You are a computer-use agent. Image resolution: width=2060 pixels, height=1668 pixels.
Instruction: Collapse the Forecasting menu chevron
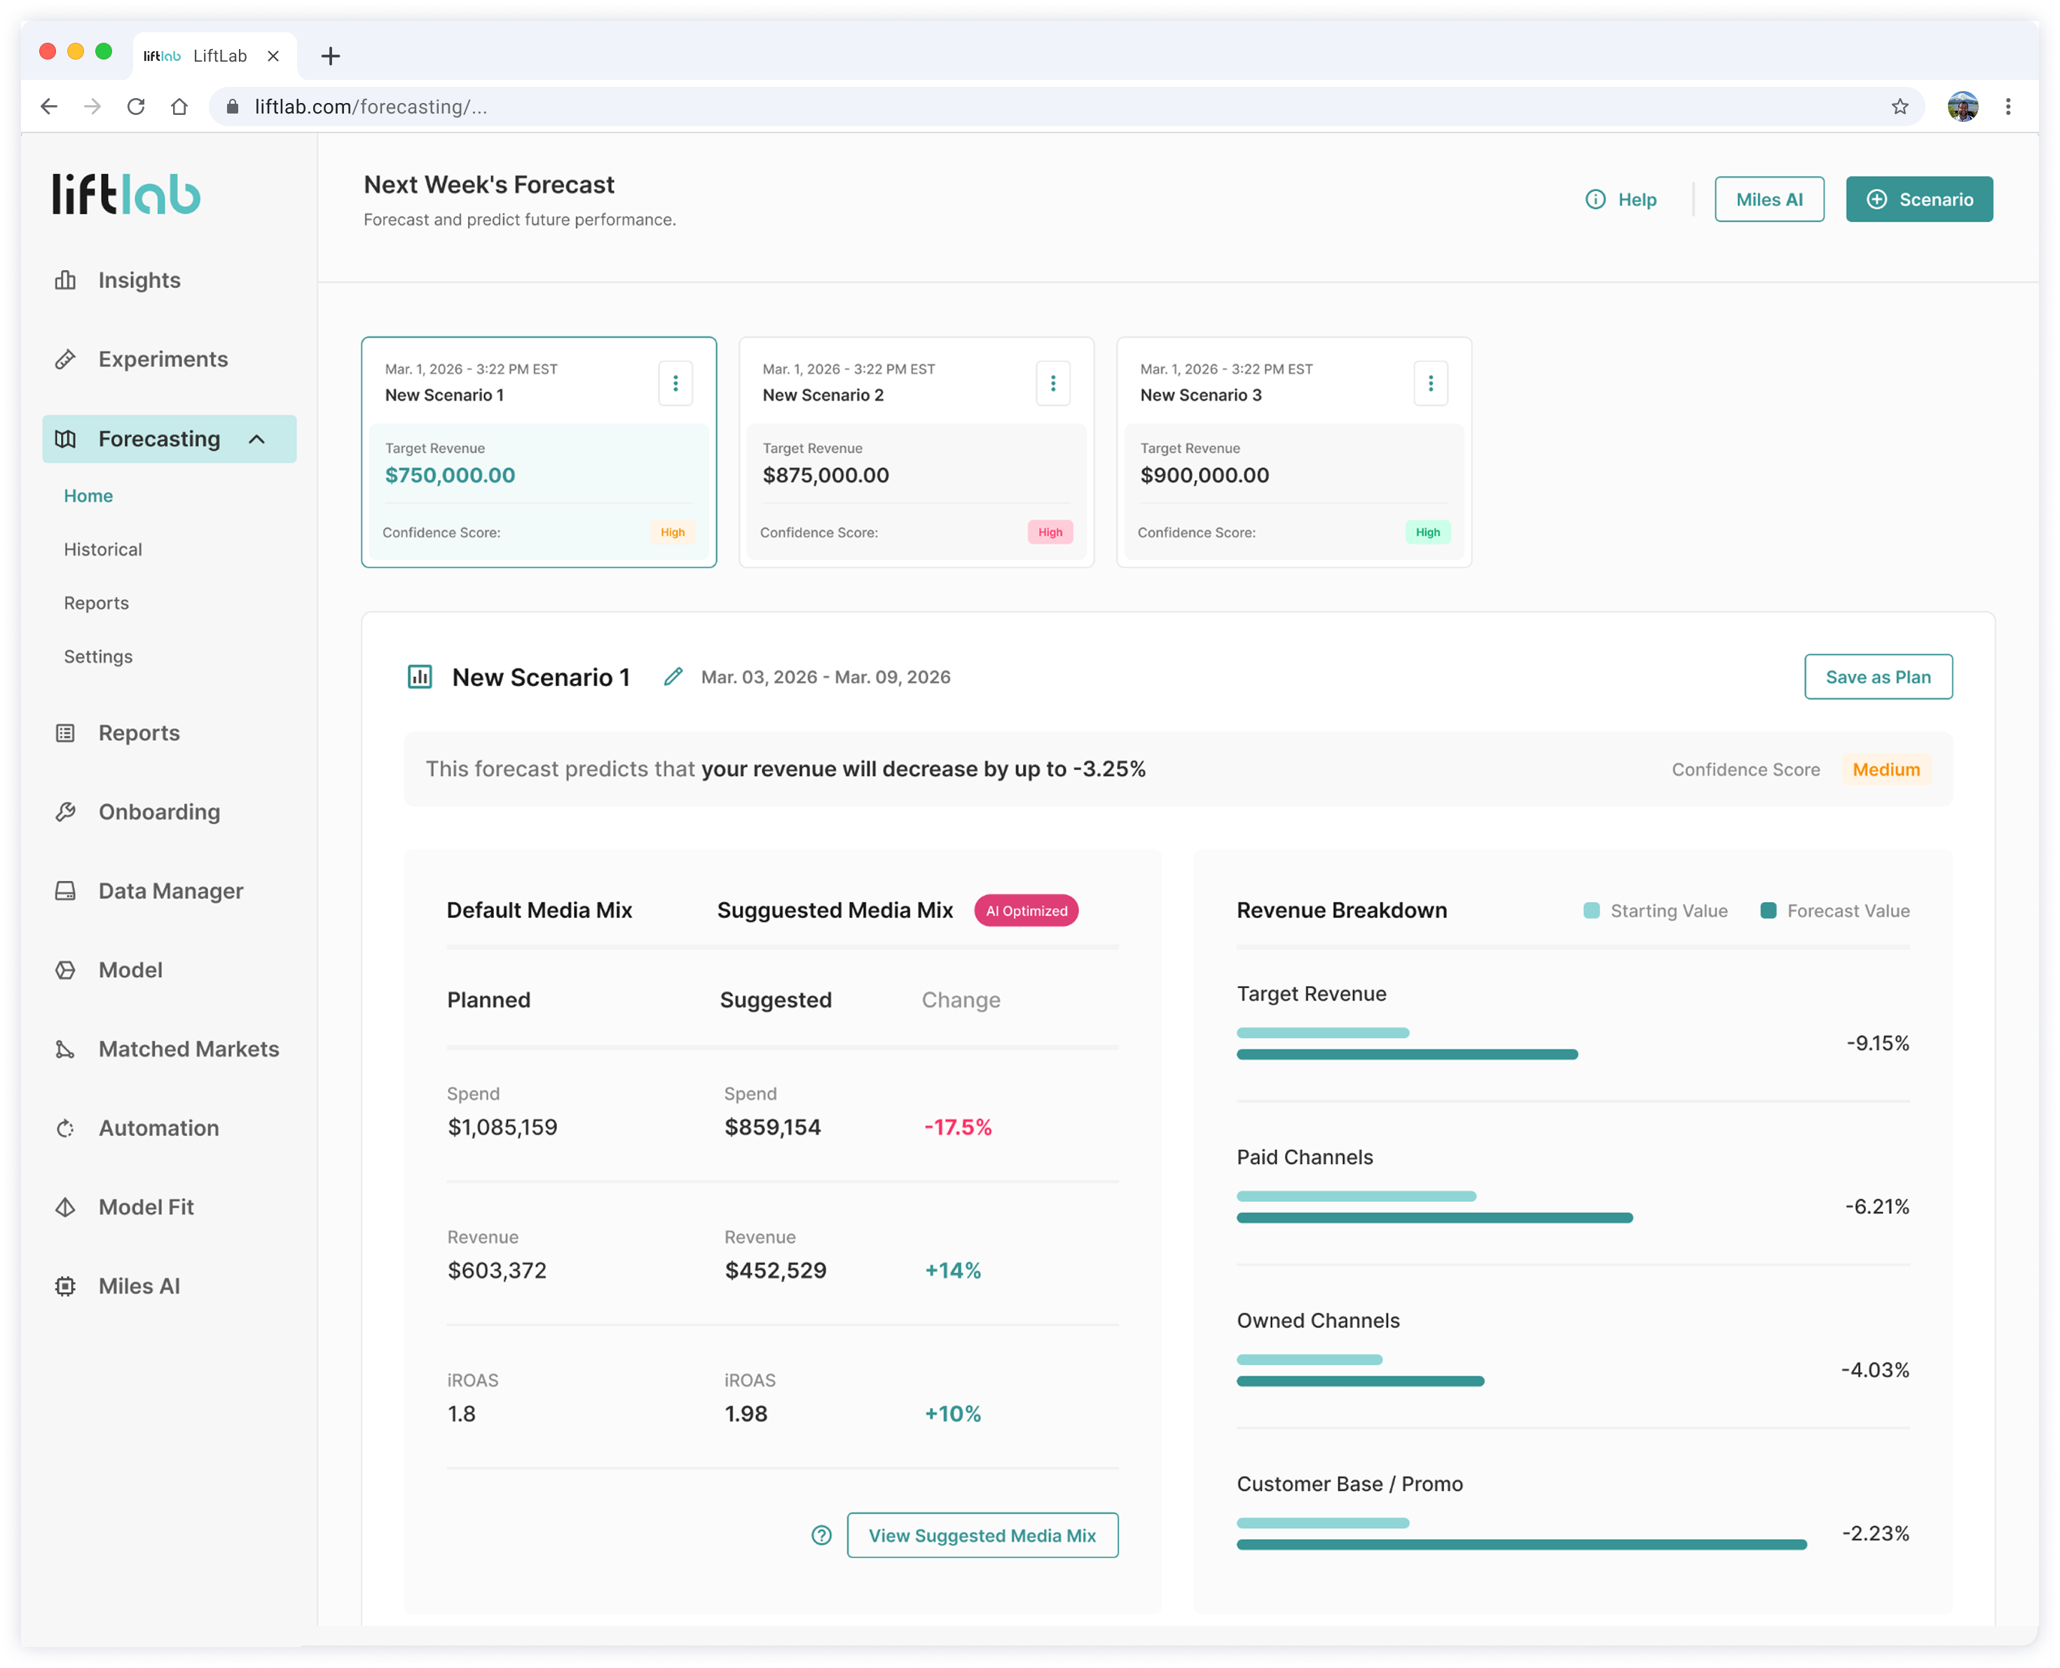[x=256, y=439]
